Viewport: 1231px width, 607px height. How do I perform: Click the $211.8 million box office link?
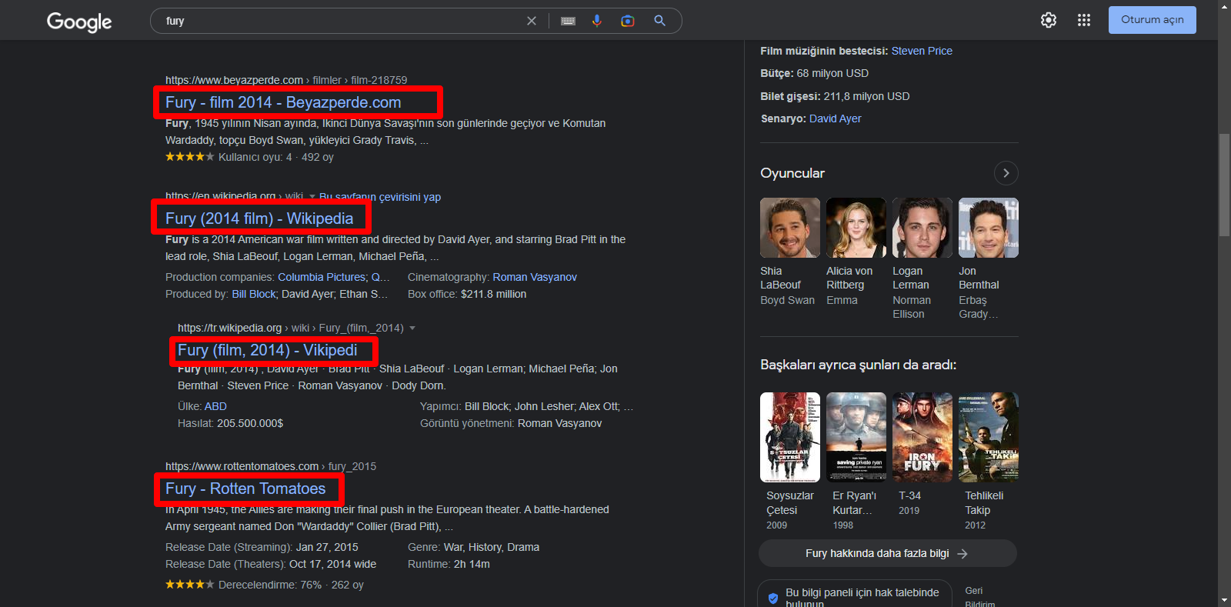[494, 294]
